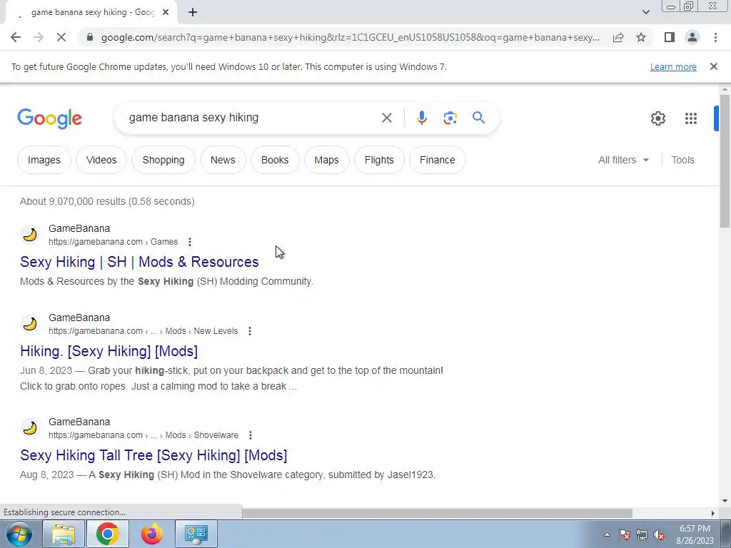Stop loading the page
731x548 pixels.
point(61,37)
